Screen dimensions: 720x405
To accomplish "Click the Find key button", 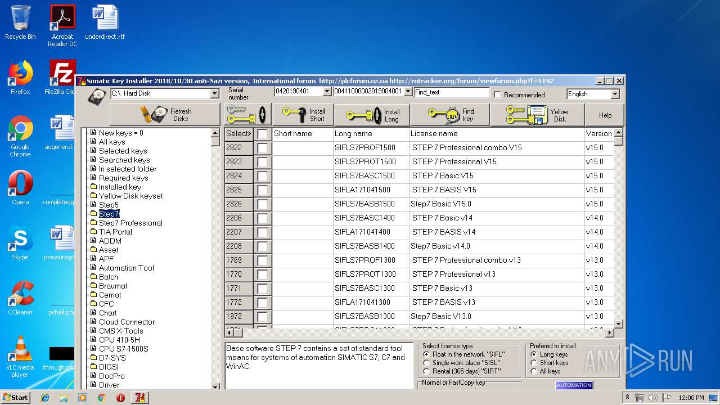I will click(449, 115).
